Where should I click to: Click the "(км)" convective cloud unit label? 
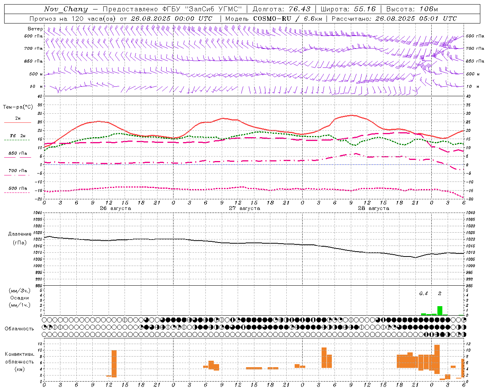[20, 369]
